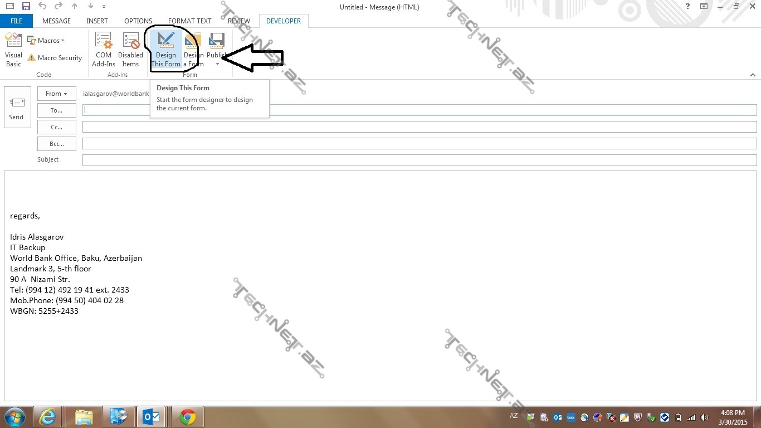The height and width of the screenshot is (428, 761).
Task: Open the FORMAT TEXT tab
Action: click(189, 21)
